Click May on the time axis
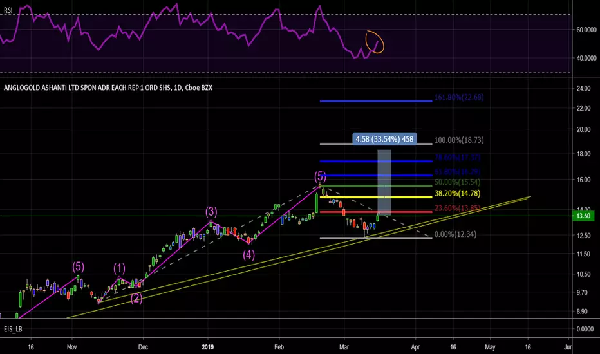 pyautogui.click(x=490, y=347)
